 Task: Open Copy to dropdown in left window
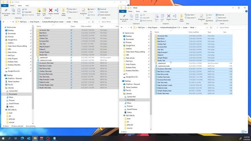click(x=44, y=12)
